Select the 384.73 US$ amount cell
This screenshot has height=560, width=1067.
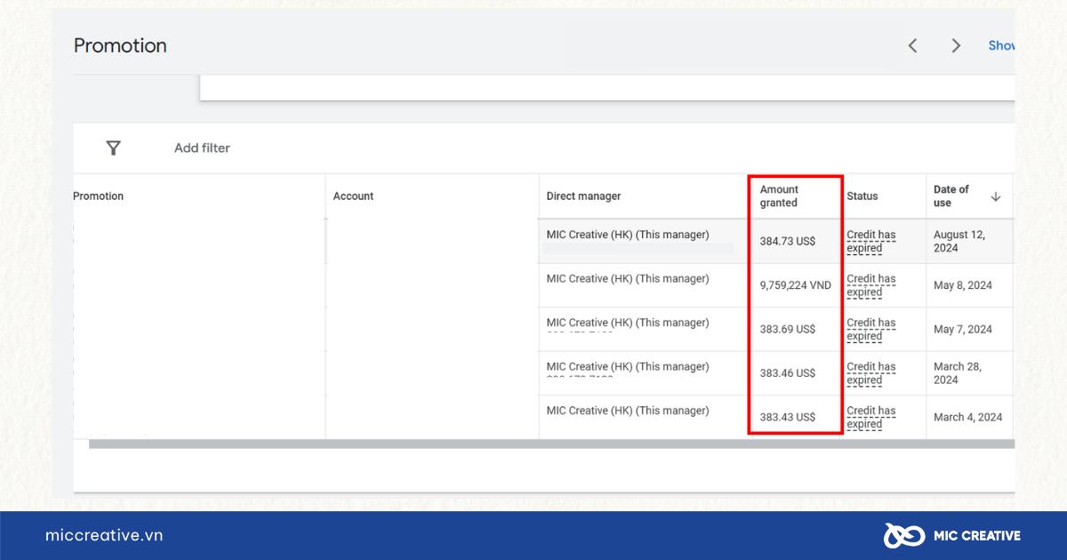788,241
